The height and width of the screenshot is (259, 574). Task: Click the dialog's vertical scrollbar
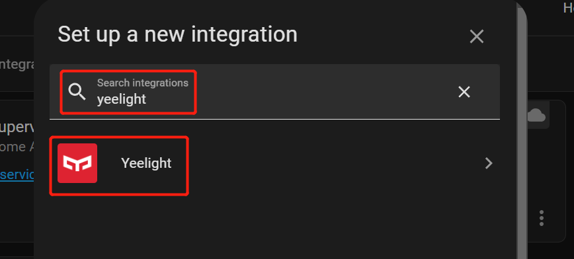click(x=522, y=131)
